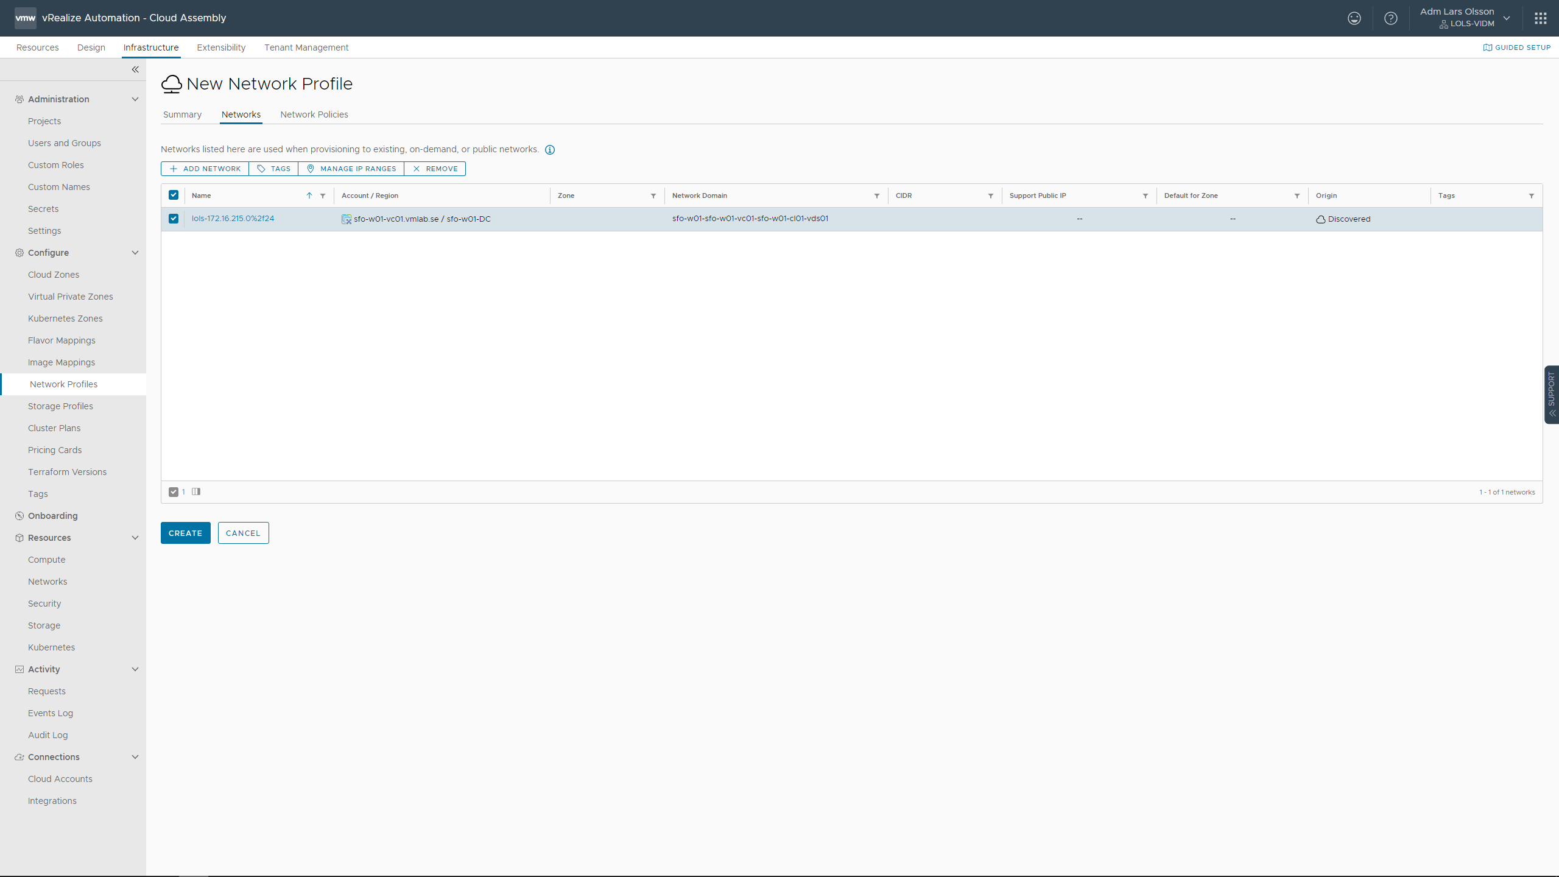Click the CREATE button
Viewport: 1559px width, 877px height.
tap(186, 533)
